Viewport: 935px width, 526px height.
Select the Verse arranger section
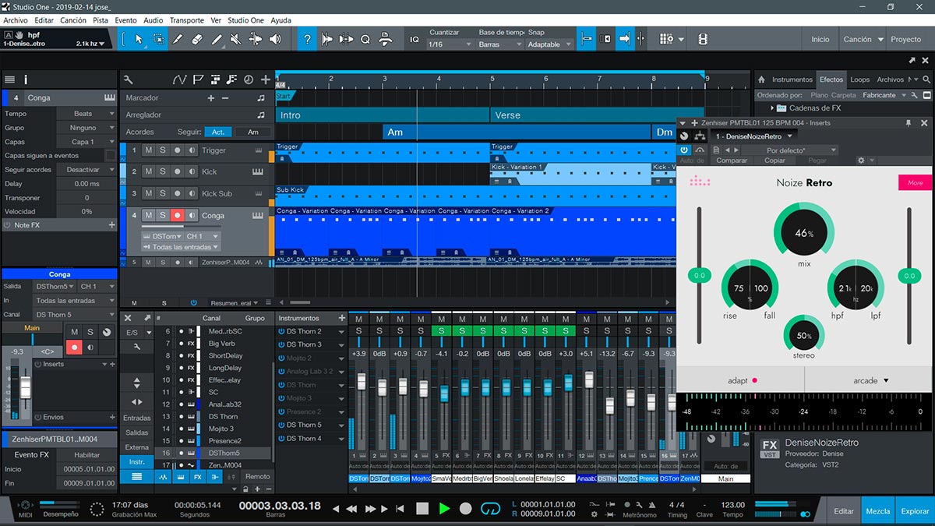pos(597,115)
